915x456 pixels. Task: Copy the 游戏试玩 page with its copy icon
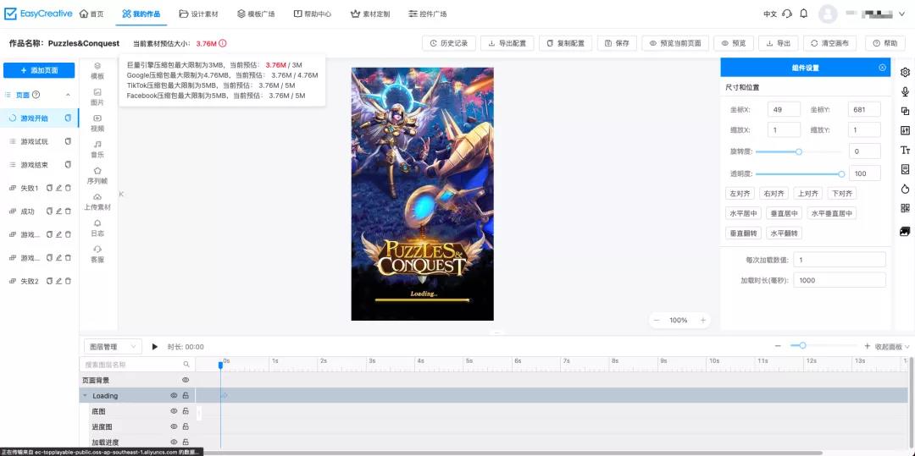(x=68, y=141)
